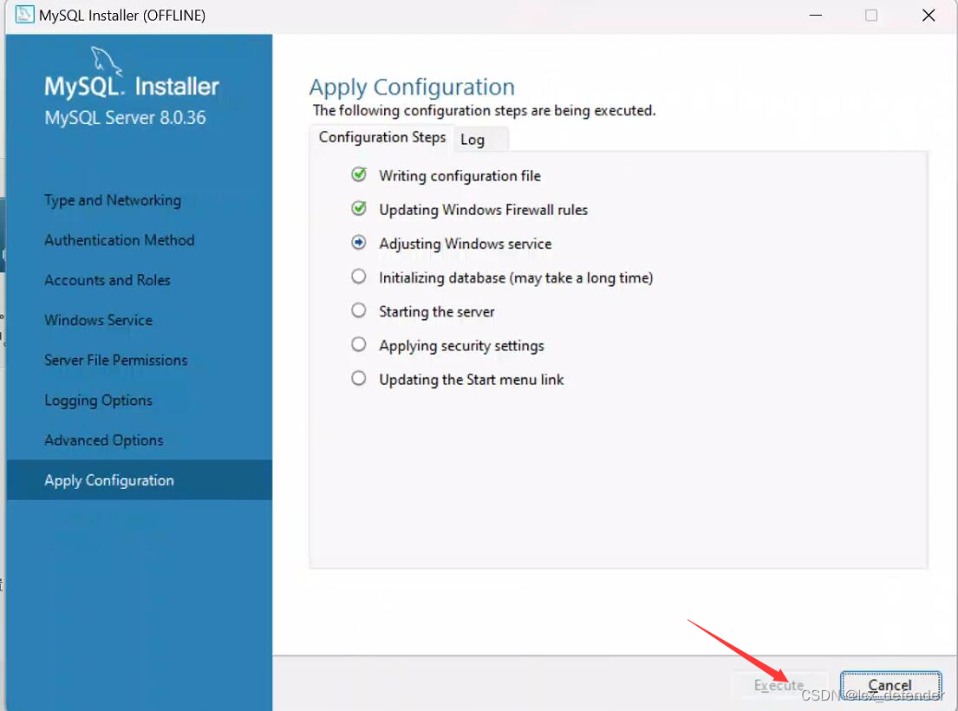
Task: Click the pending circle for Applying security settings
Action: [x=359, y=344]
